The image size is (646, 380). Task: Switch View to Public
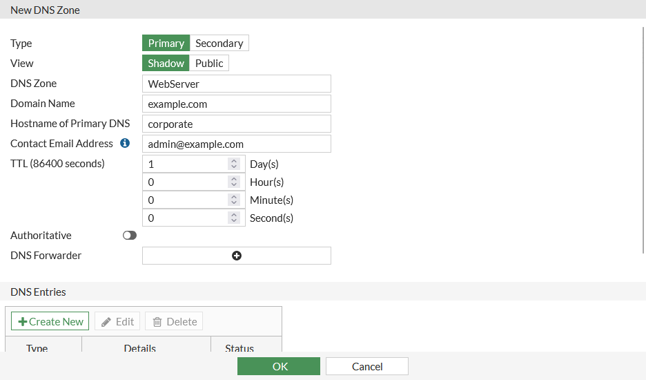click(x=209, y=63)
